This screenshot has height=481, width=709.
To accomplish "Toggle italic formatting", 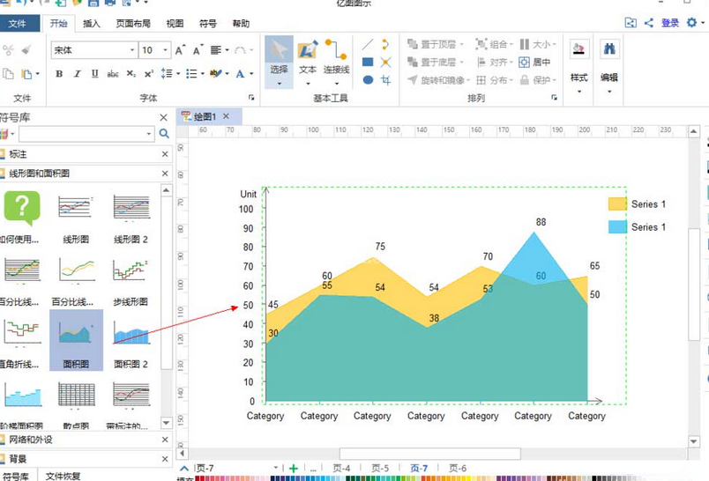I will 77,74.
